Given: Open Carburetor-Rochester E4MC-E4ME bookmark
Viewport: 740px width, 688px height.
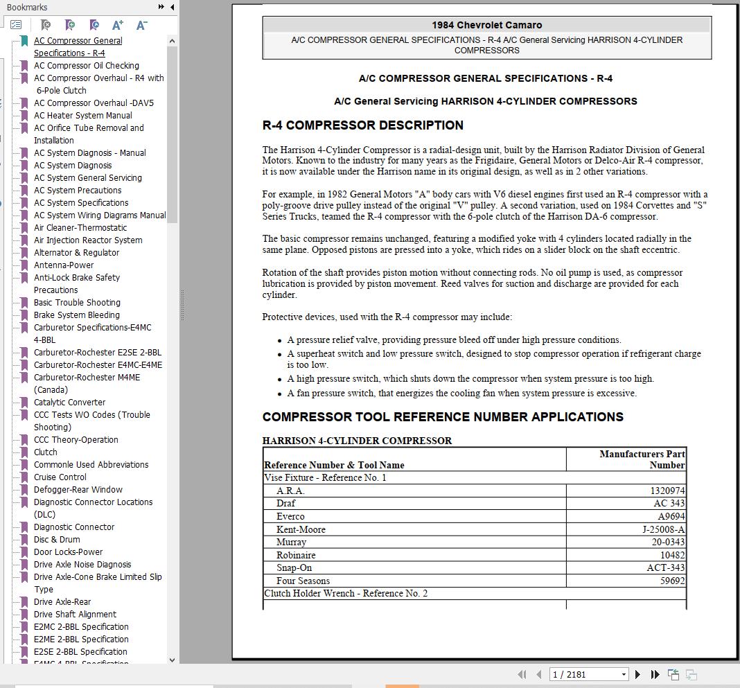Looking at the screenshot, I should click(98, 365).
